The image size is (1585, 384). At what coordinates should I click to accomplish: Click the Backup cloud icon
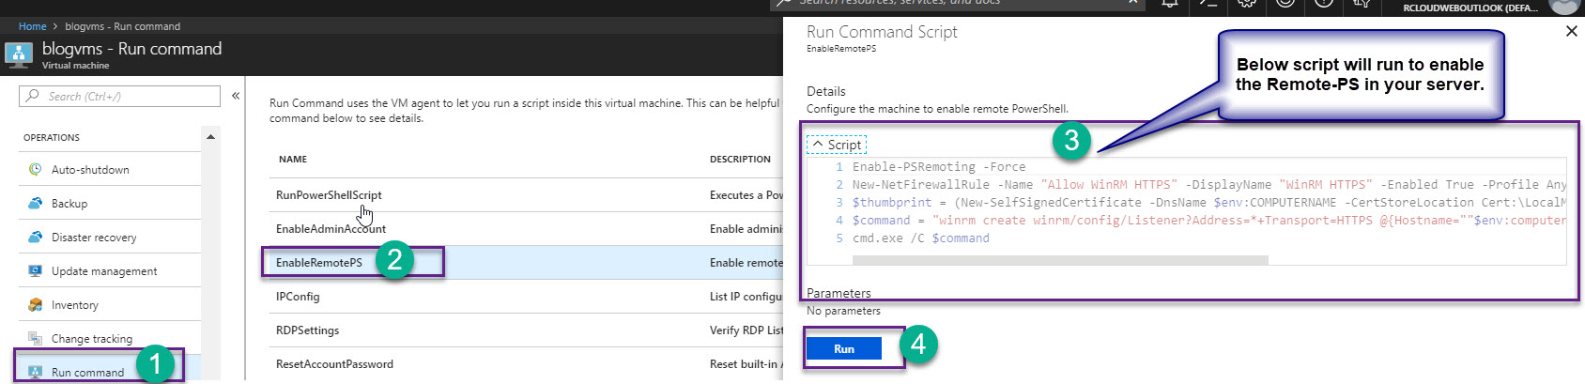click(35, 204)
